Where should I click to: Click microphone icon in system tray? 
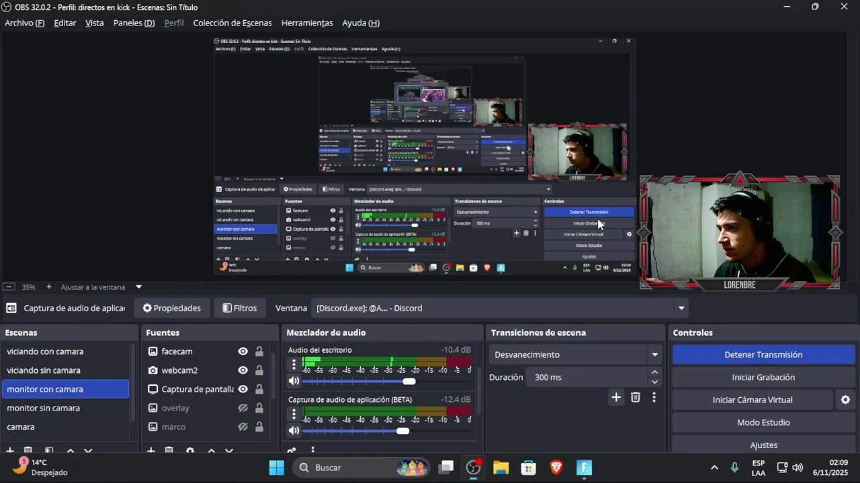734,468
